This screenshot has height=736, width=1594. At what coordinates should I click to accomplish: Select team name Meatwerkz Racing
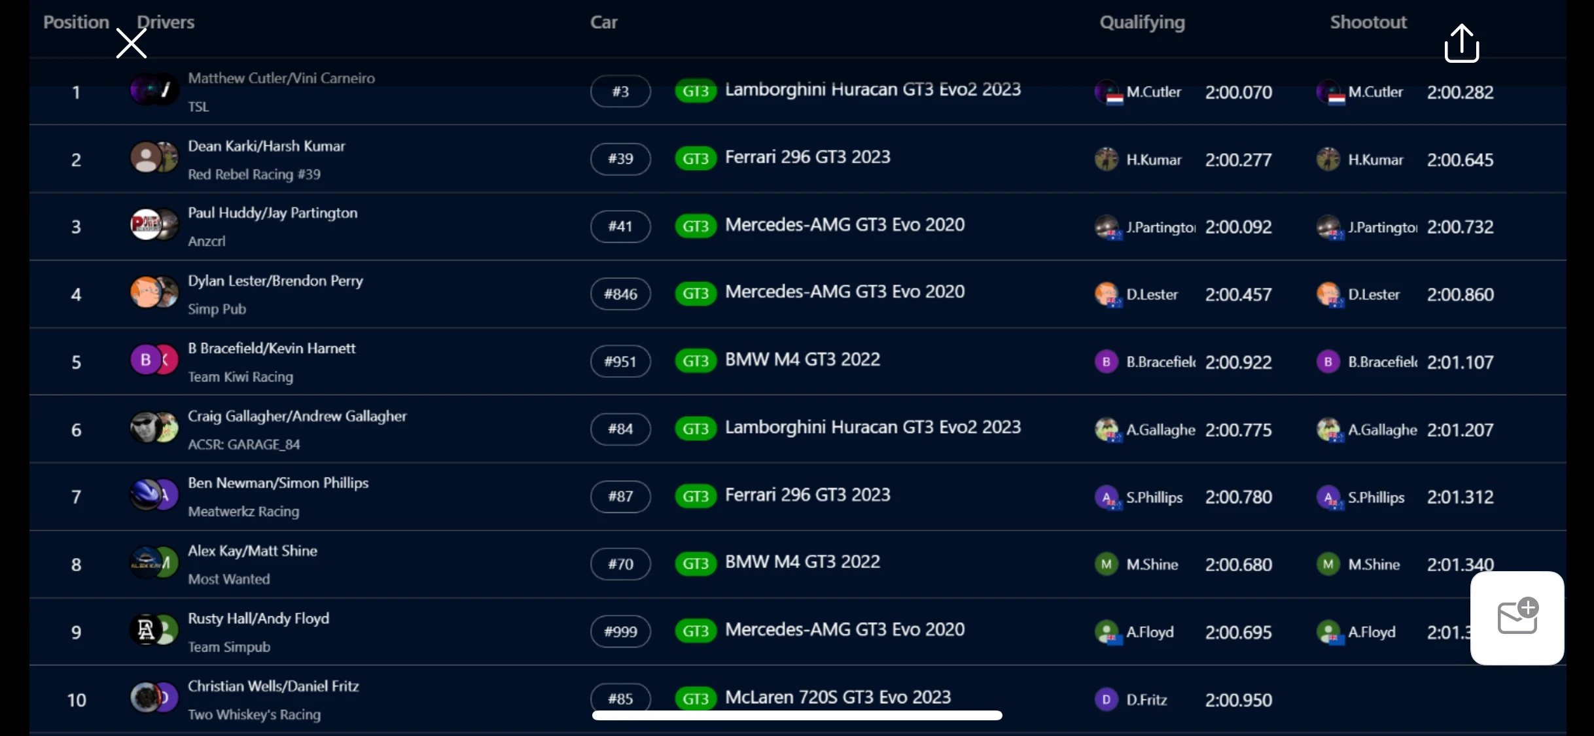pos(243,512)
